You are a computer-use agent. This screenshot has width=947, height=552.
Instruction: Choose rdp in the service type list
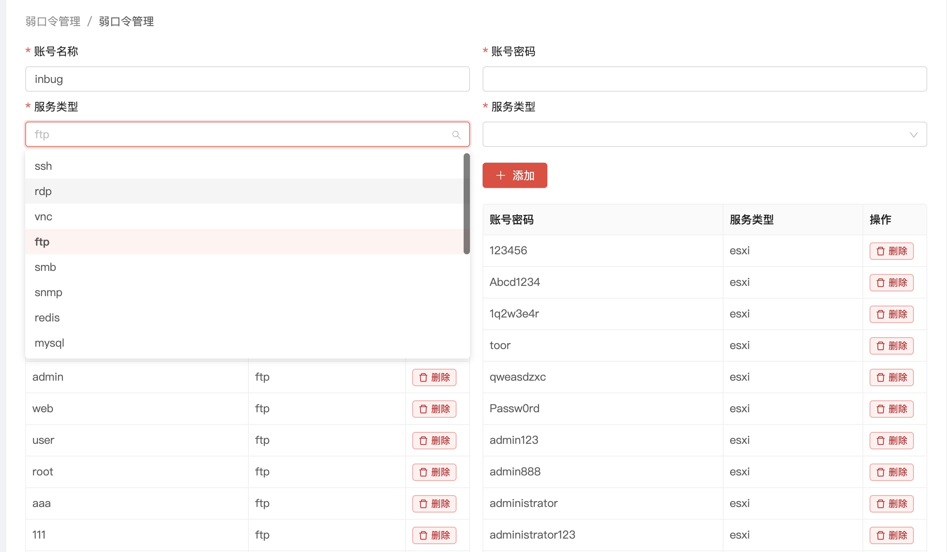(43, 191)
